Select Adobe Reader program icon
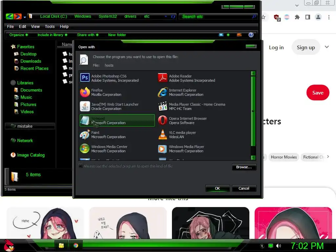 click(x=162, y=77)
